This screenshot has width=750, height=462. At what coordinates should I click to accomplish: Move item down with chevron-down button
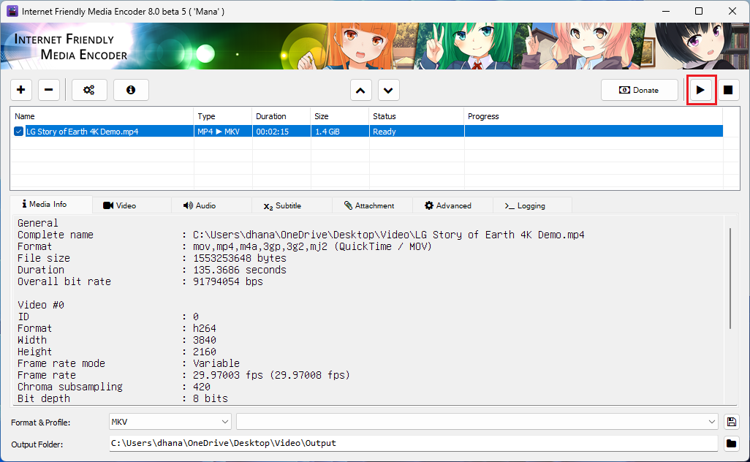pyautogui.click(x=388, y=91)
